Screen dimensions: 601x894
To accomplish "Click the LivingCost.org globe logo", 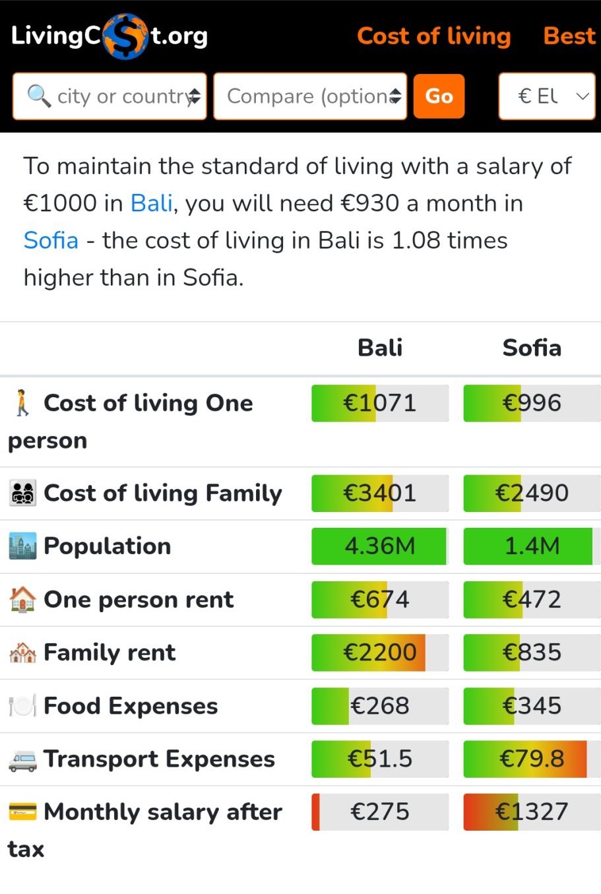I will 125,36.
